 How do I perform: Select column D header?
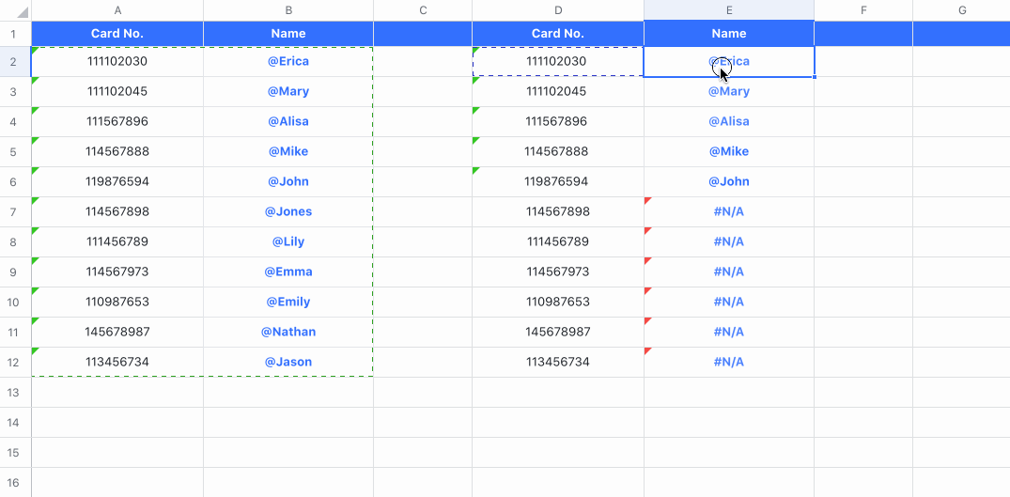[x=558, y=10]
